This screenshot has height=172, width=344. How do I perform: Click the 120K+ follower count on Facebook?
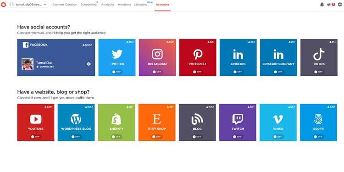[88, 45]
